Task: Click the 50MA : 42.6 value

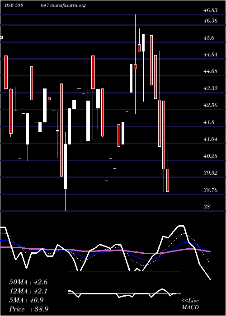Action: (28, 282)
